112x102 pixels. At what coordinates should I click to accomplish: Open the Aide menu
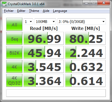point(46,11)
